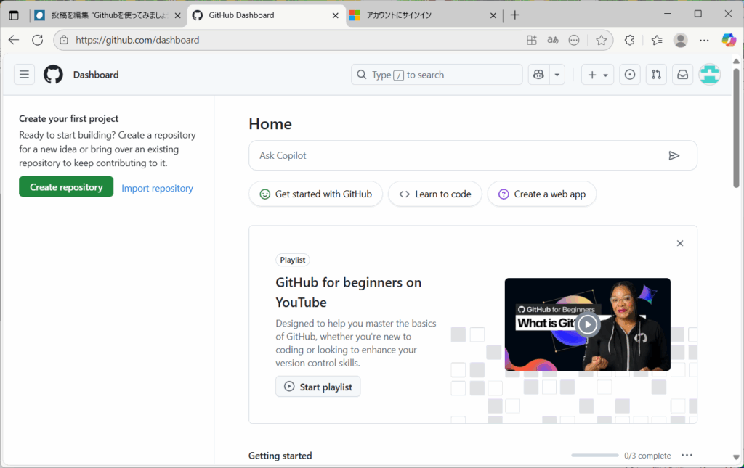Expand the Create new plus dropdown
Screen dimensions: 744x468
coord(598,75)
